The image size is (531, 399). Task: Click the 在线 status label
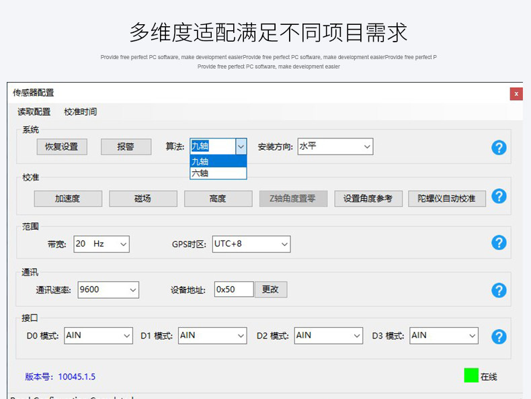pyautogui.click(x=489, y=377)
